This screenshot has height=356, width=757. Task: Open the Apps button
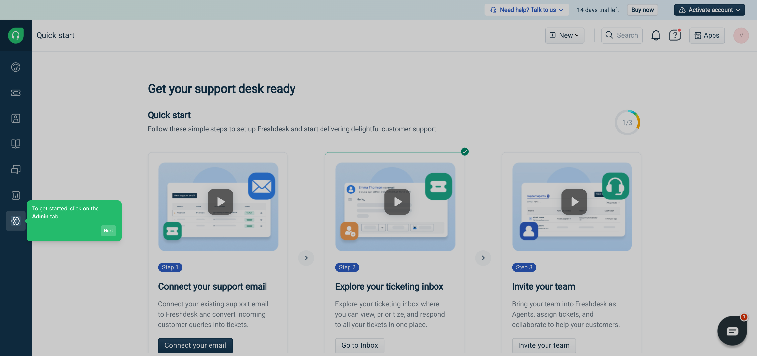[707, 35]
